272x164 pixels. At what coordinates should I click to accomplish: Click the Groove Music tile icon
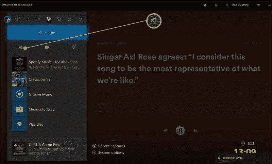[19, 94]
